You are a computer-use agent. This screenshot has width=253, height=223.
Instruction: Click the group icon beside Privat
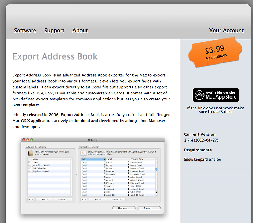(30, 162)
